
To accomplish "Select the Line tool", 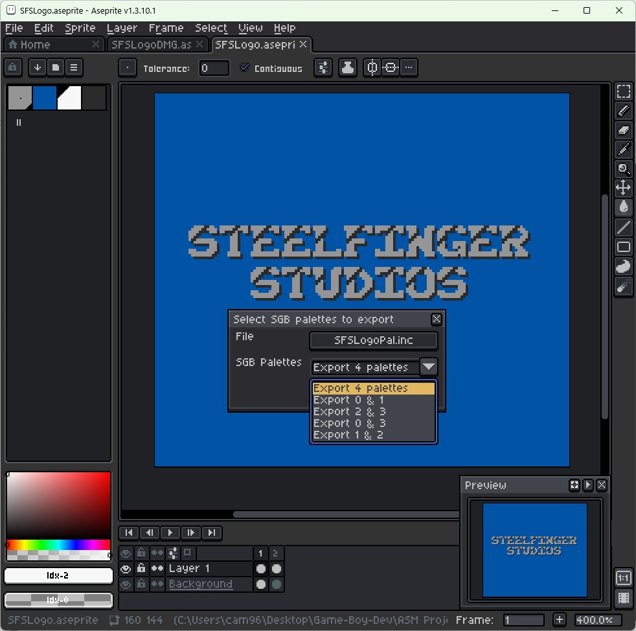I will coord(624,227).
